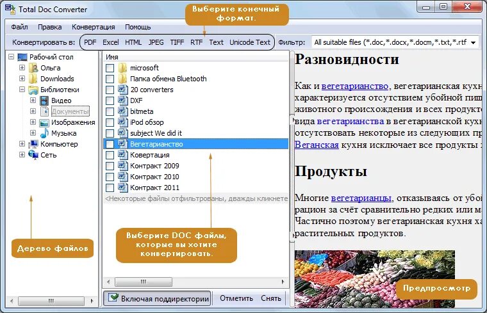This screenshot has width=487, height=313.
Task: Tick the DXF file checkbox
Action: [110, 101]
